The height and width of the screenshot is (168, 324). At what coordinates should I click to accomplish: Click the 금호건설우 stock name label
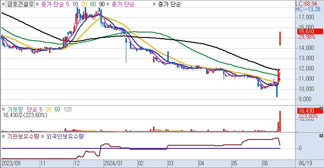click(20, 4)
